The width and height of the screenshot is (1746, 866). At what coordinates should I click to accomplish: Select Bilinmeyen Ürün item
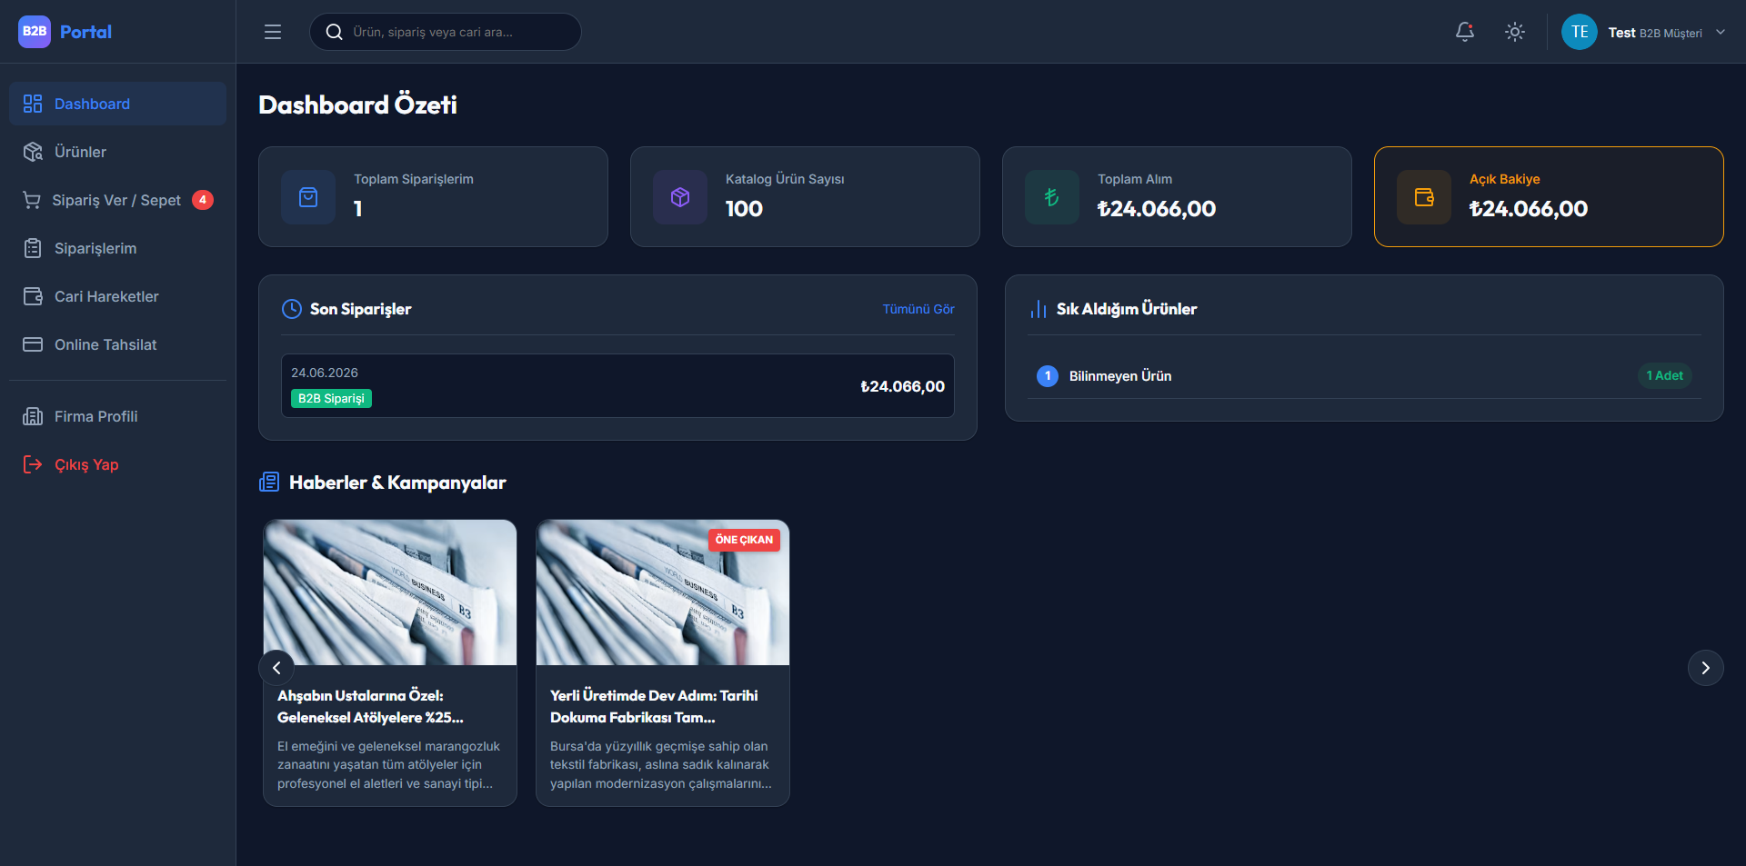pyautogui.click(x=1364, y=375)
